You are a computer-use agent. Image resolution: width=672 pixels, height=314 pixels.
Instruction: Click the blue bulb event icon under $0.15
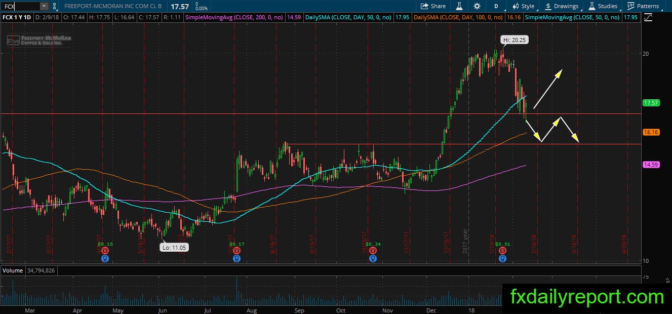pos(105,258)
